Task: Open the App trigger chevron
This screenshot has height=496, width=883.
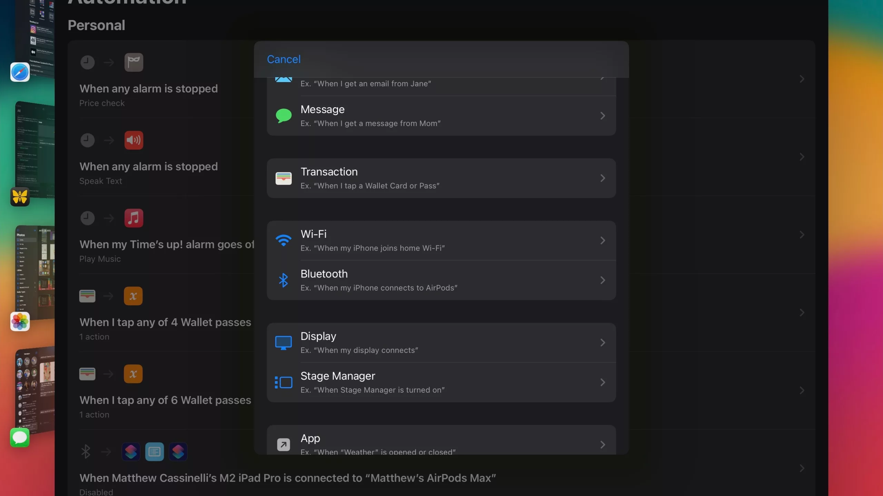Action: click(603, 445)
